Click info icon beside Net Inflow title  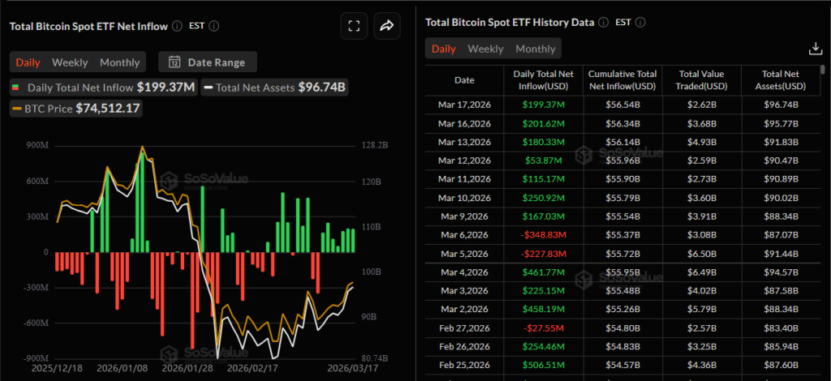click(x=175, y=25)
